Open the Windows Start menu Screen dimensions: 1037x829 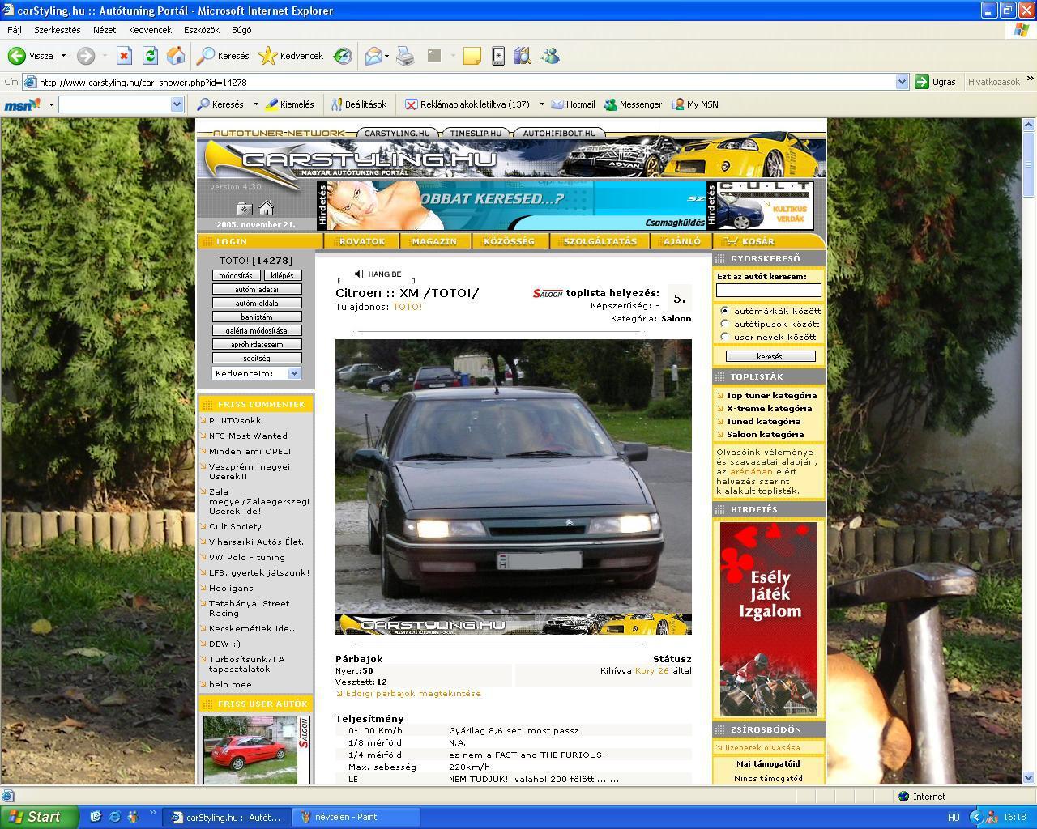39,817
